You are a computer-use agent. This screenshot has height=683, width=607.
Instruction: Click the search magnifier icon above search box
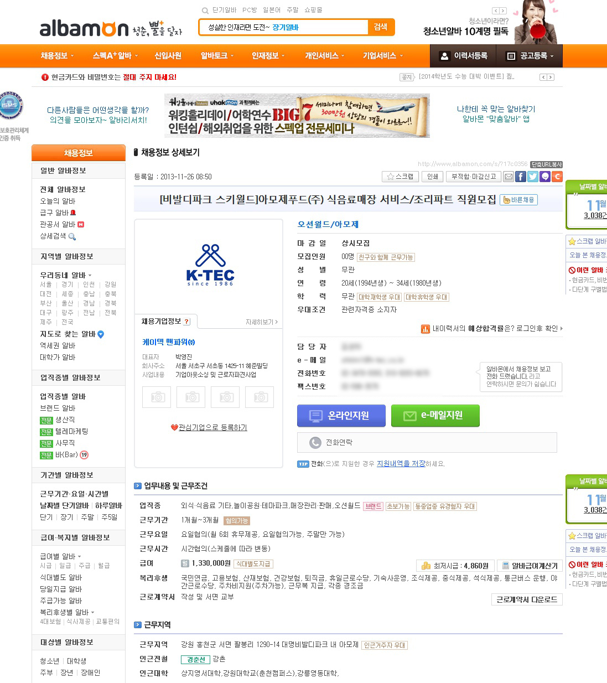click(x=205, y=11)
